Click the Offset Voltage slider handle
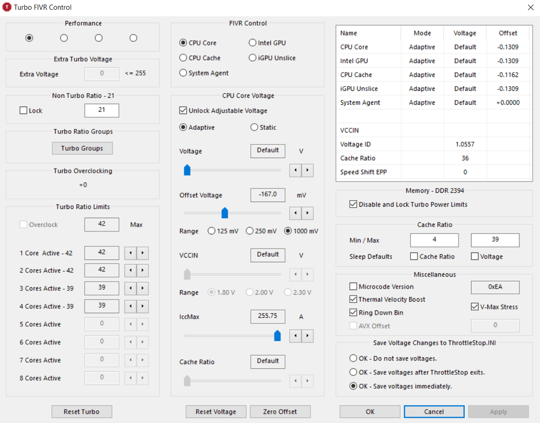Image resolution: width=540 pixels, height=423 pixels. (x=225, y=213)
